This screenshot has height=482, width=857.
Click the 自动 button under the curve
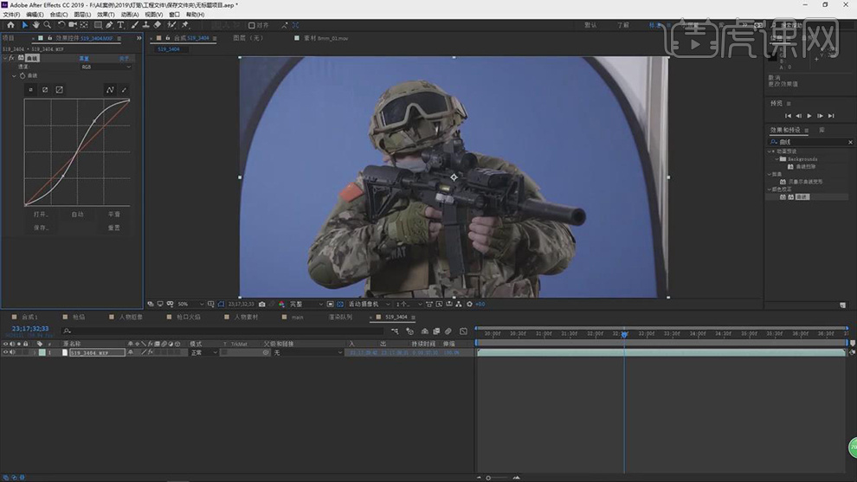click(77, 214)
